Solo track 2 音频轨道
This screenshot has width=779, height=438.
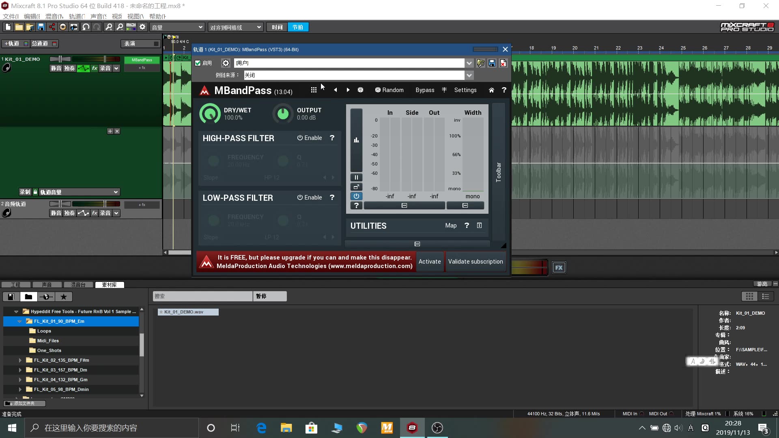point(69,213)
